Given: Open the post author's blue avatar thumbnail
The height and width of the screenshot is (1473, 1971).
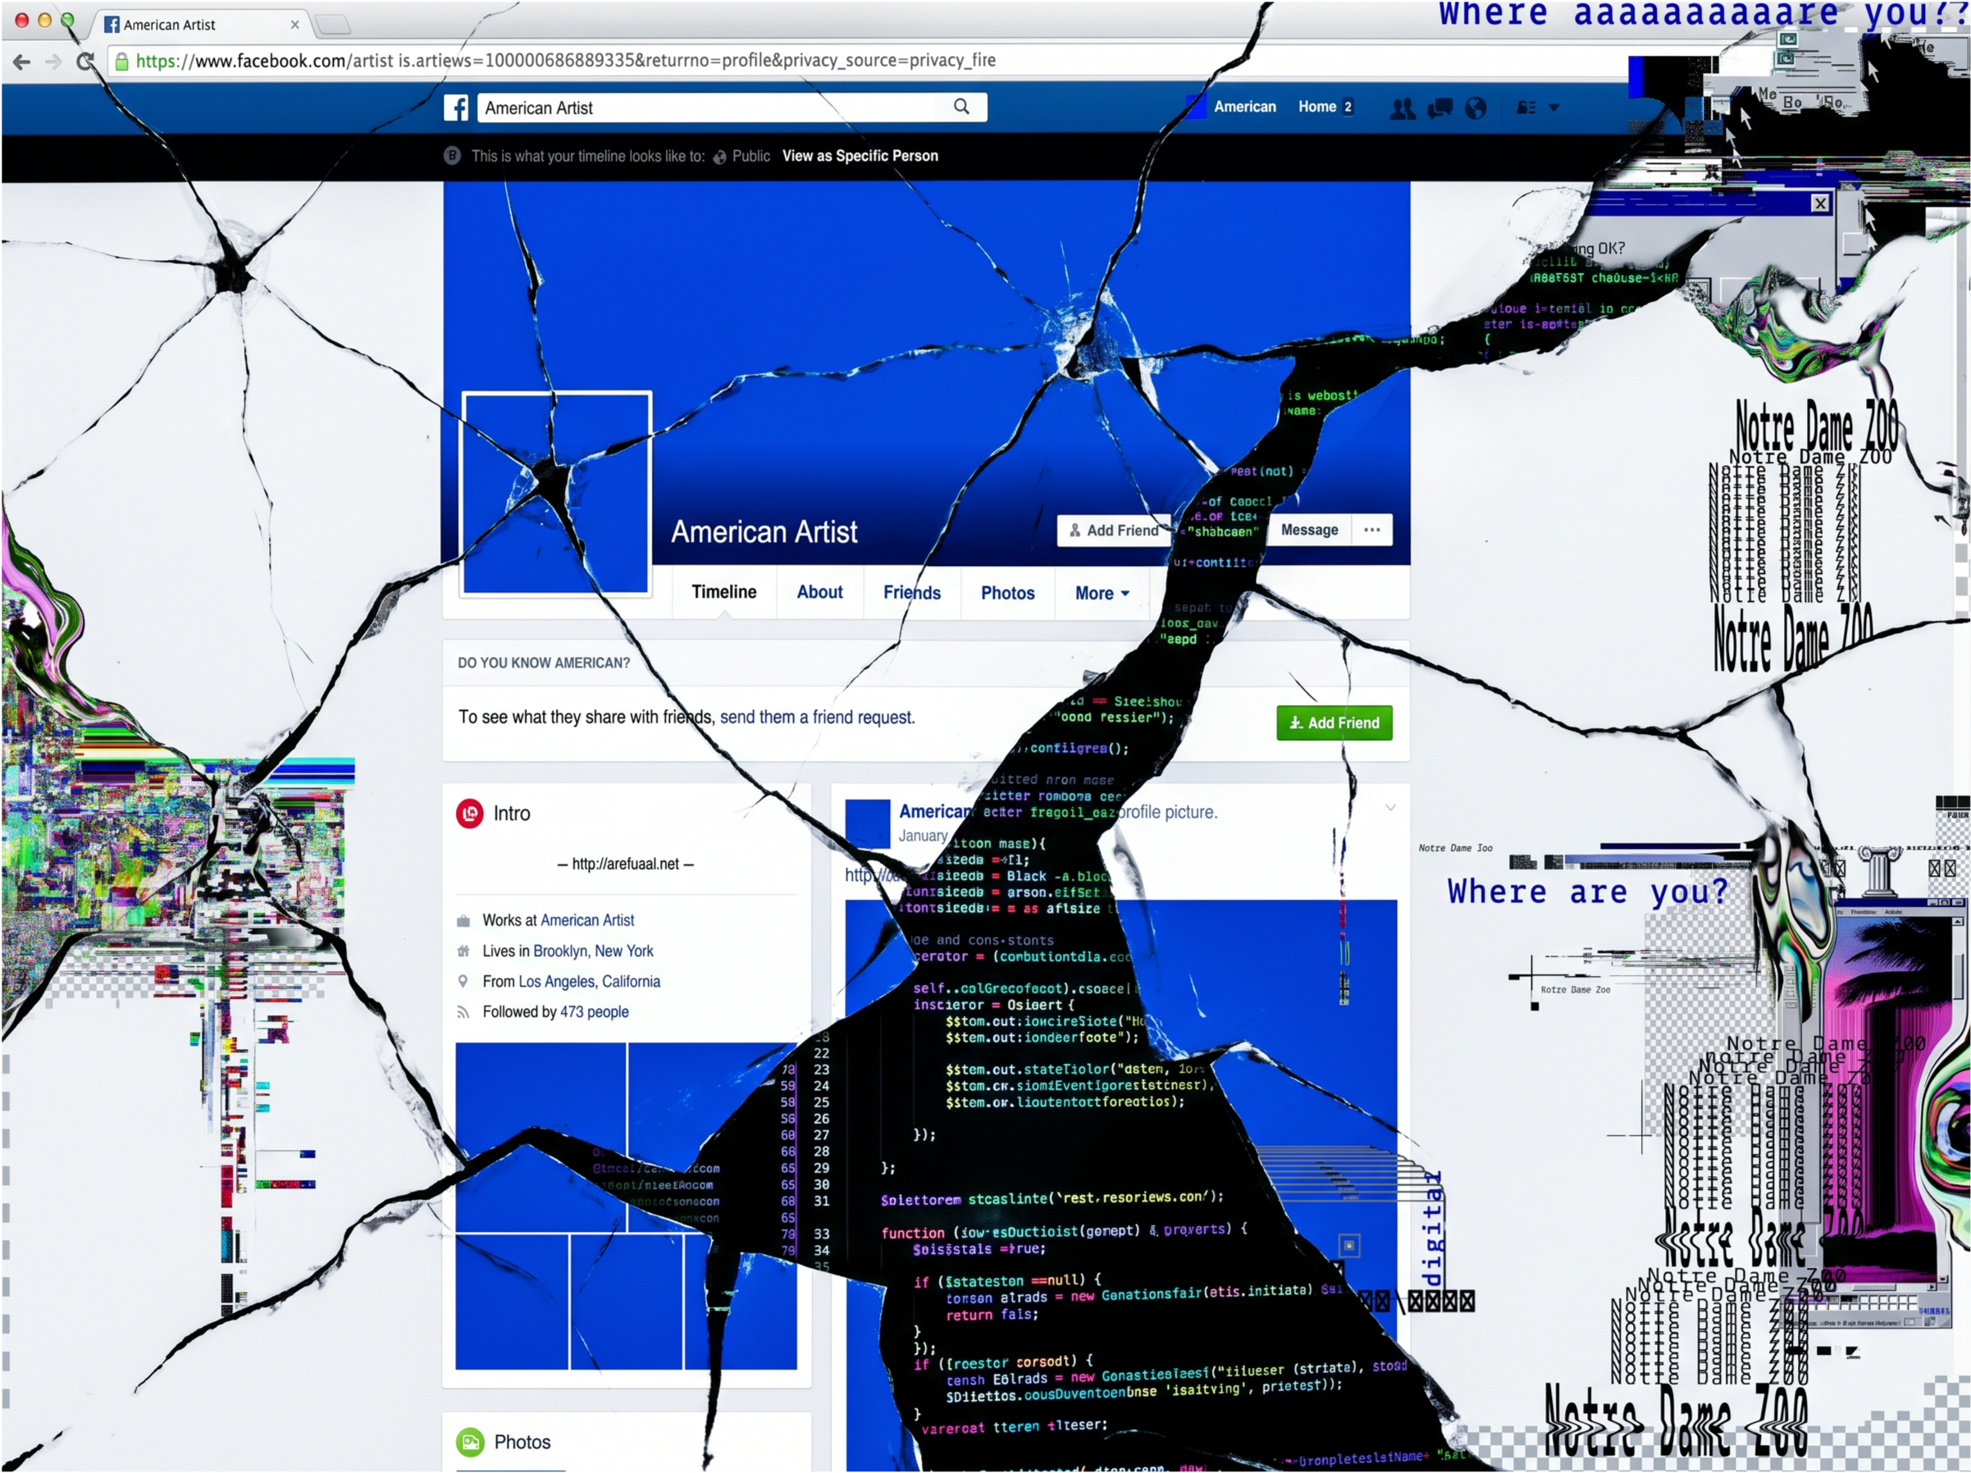Looking at the screenshot, I should pyautogui.click(x=867, y=823).
